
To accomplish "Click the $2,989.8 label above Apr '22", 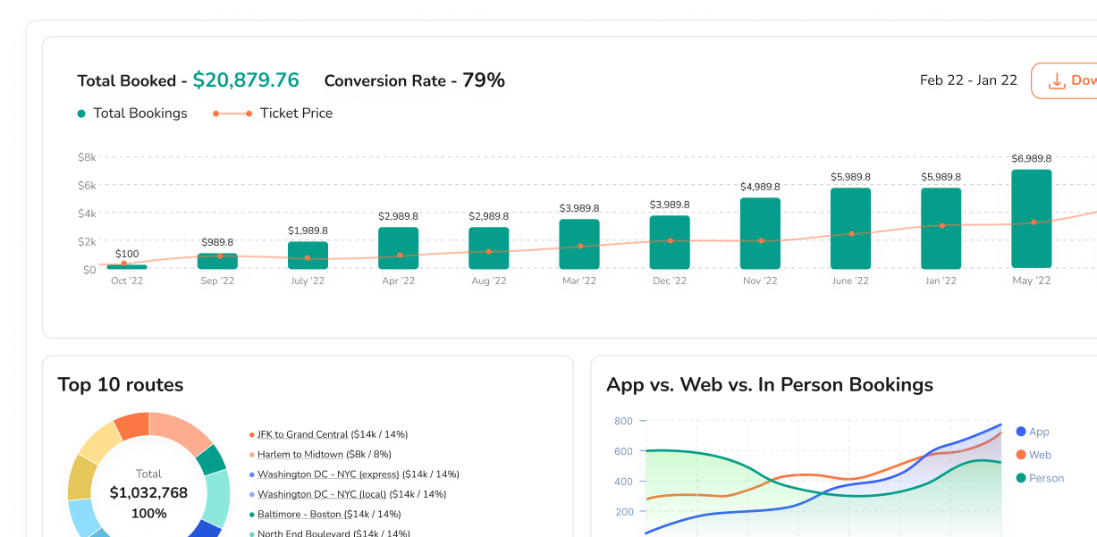I will (398, 216).
